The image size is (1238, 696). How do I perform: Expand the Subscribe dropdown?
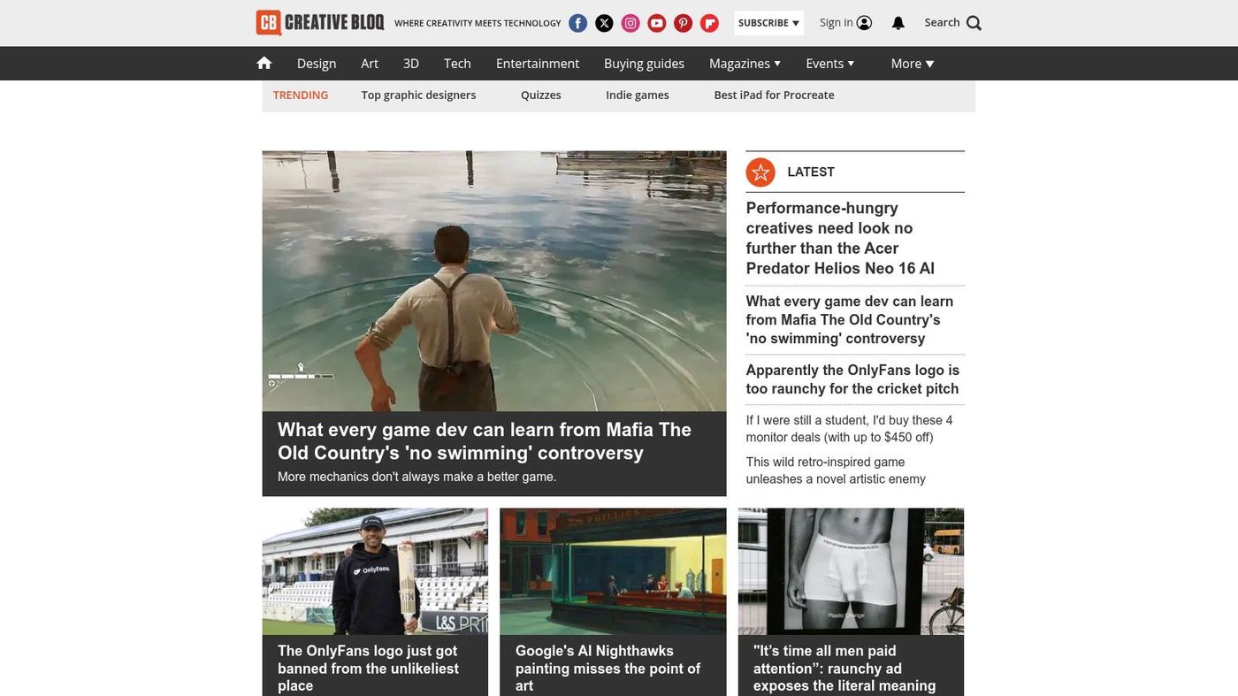tap(768, 23)
